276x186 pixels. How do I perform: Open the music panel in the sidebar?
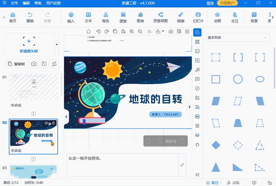point(197,70)
